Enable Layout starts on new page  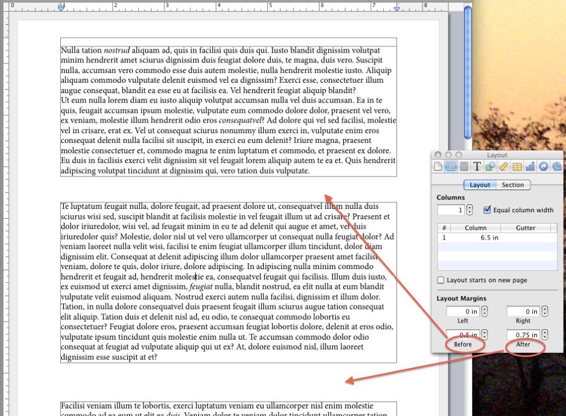440,280
